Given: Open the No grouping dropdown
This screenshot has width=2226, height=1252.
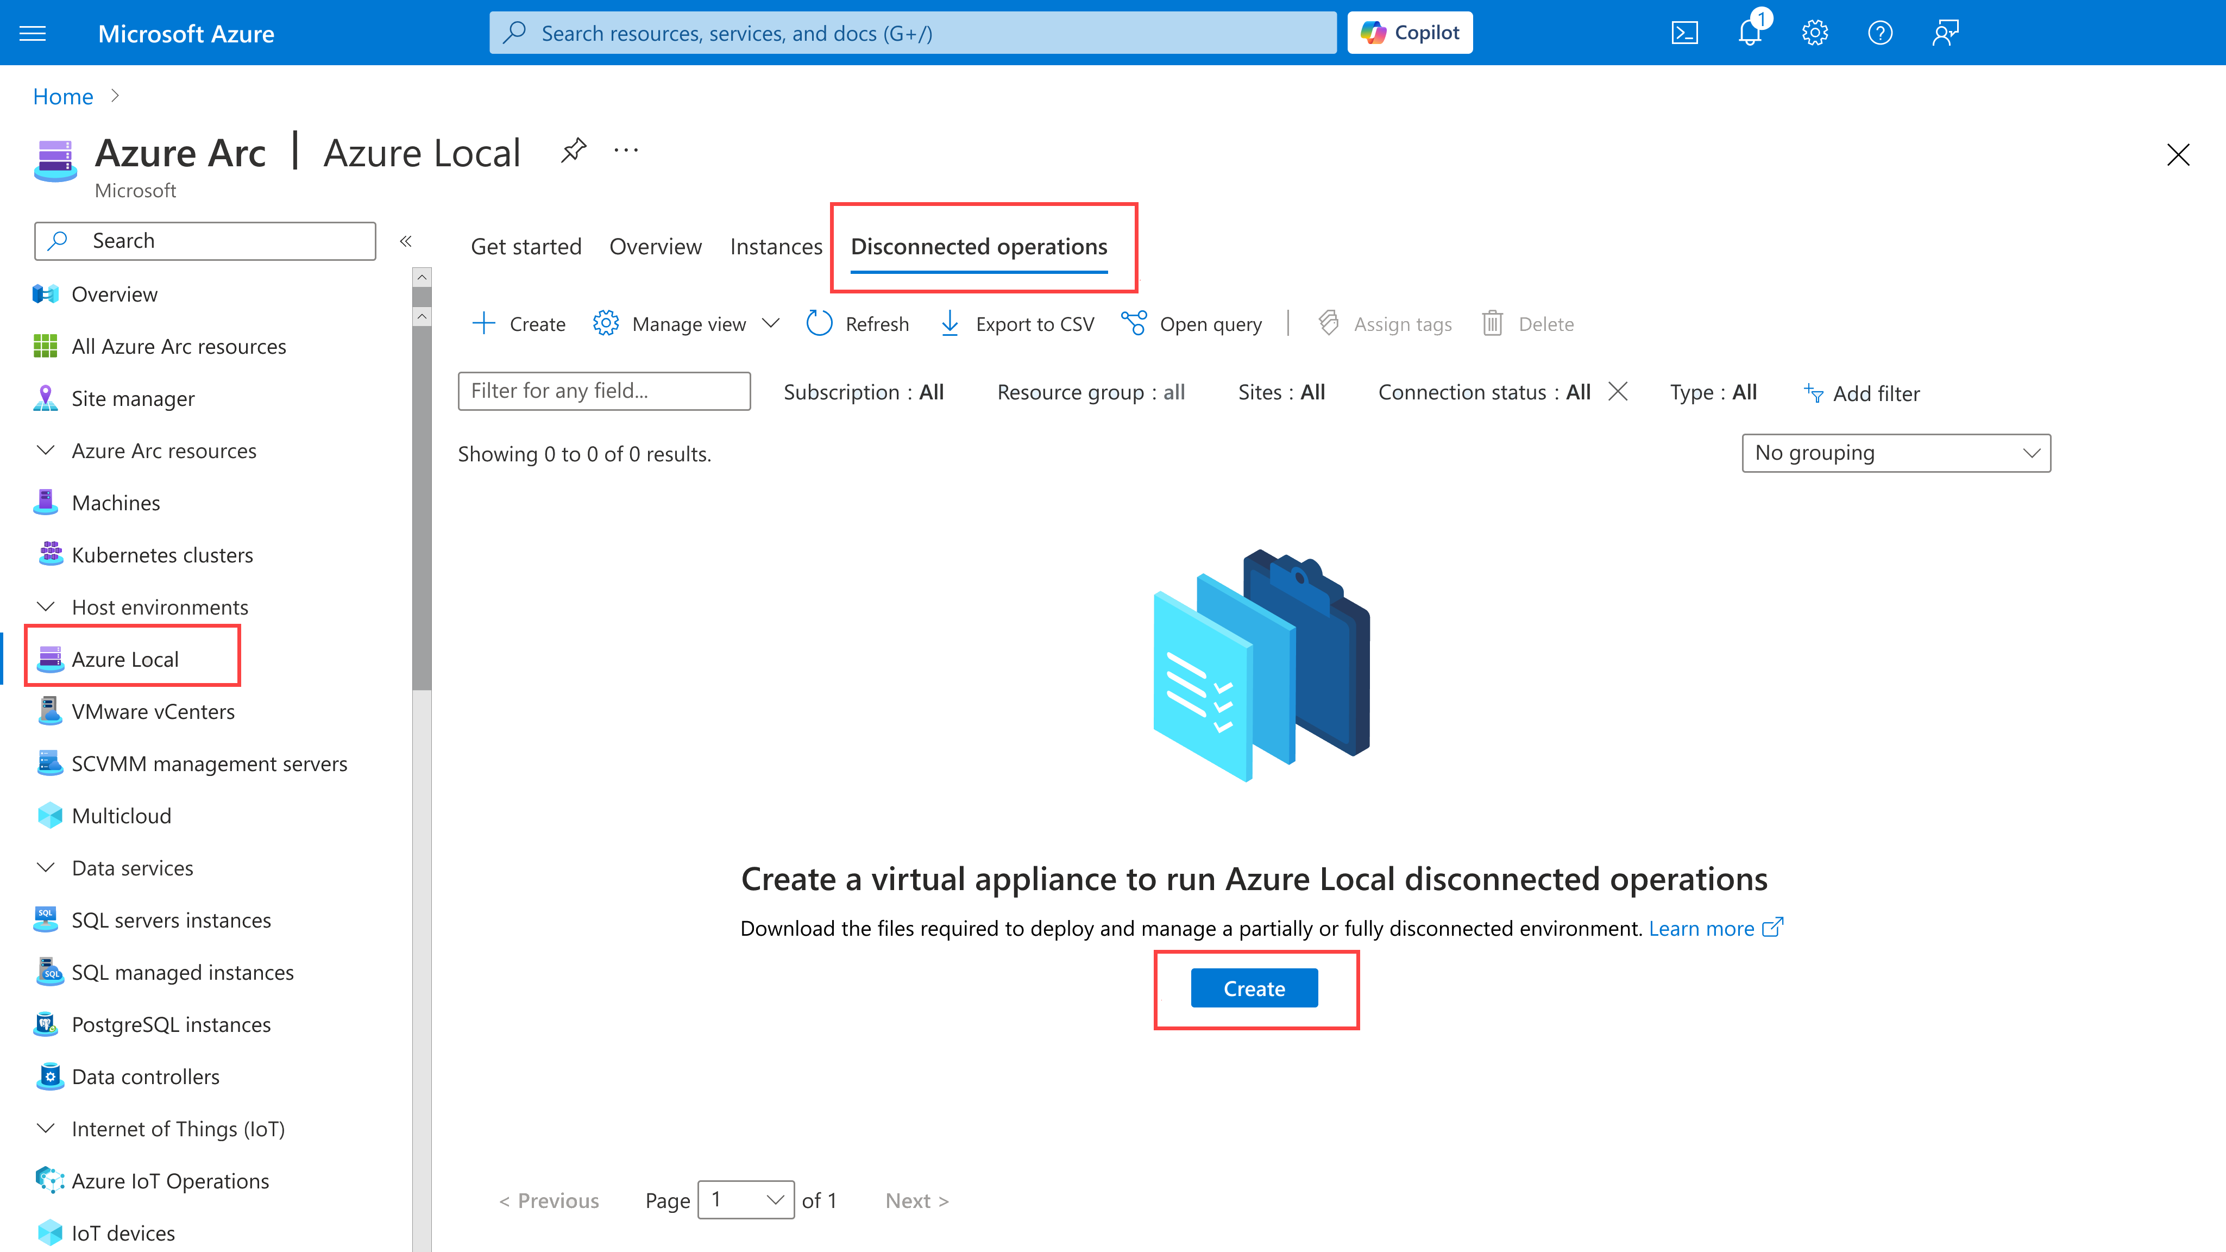Looking at the screenshot, I should click(1896, 453).
